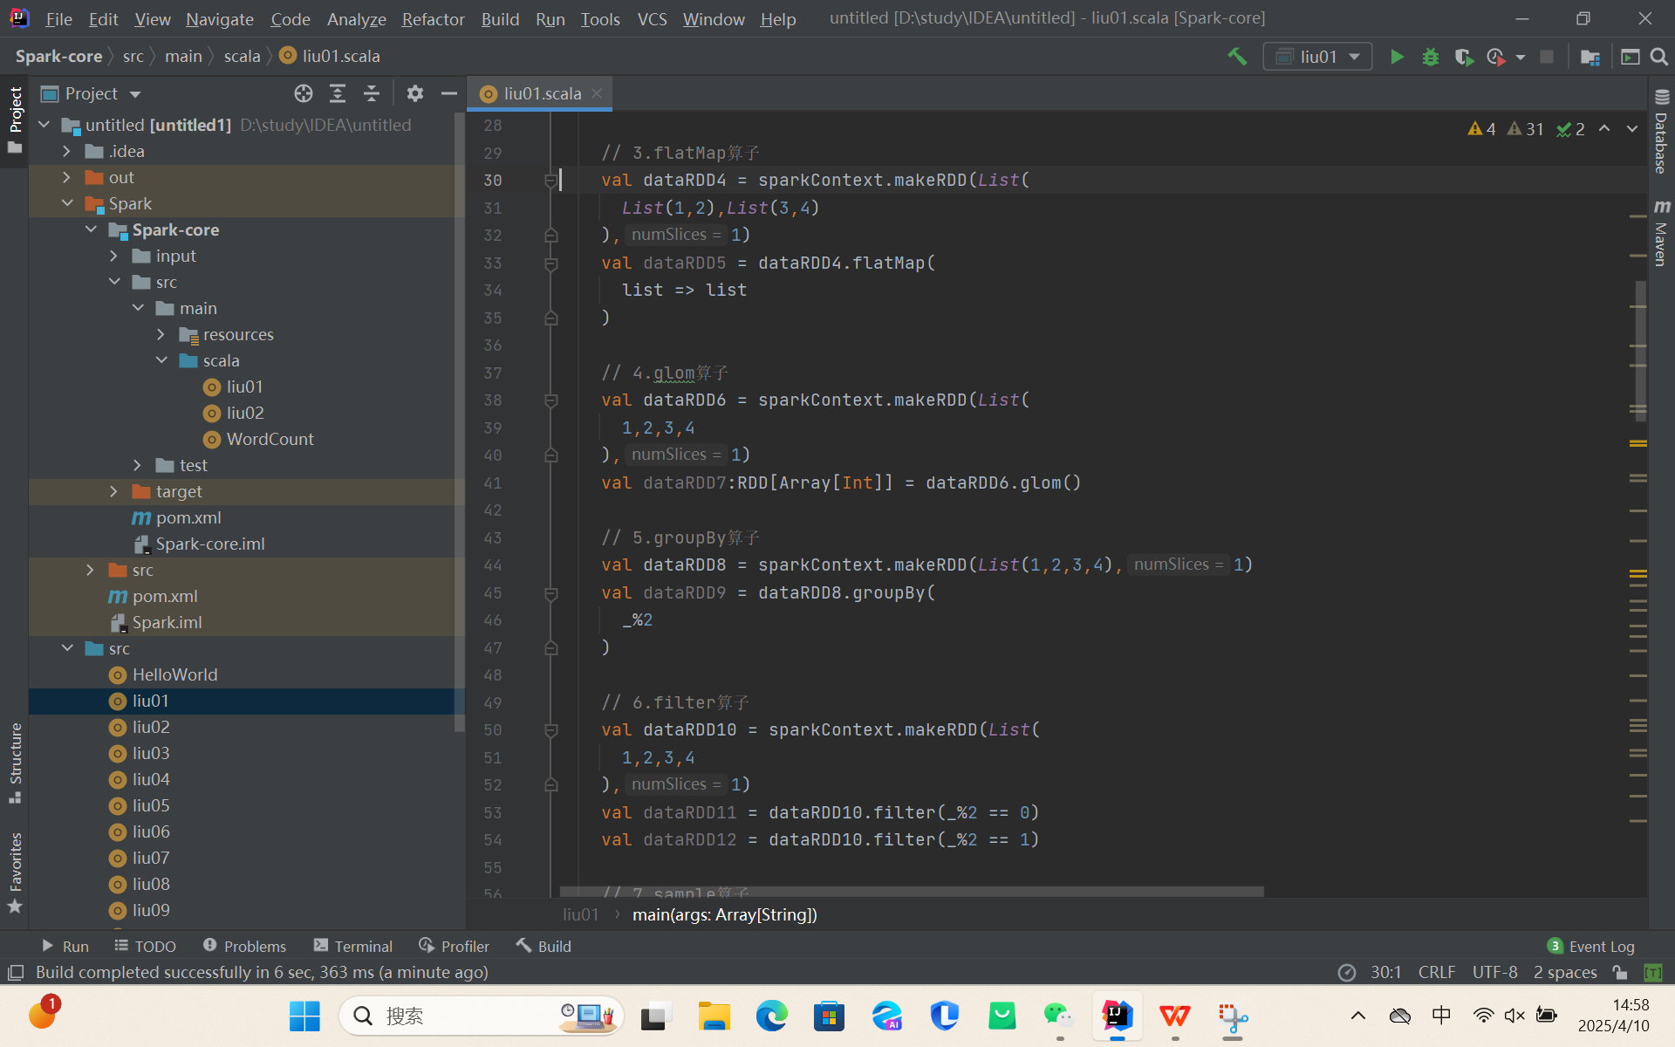Screen dimensions: 1675x1047
Task: Toggle fold marker at line 30
Action: [550, 181]
